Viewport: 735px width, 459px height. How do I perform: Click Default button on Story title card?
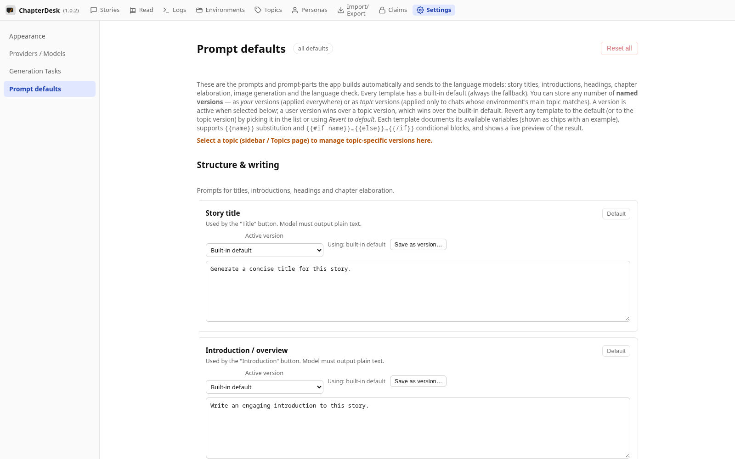[x=616, y=214]
